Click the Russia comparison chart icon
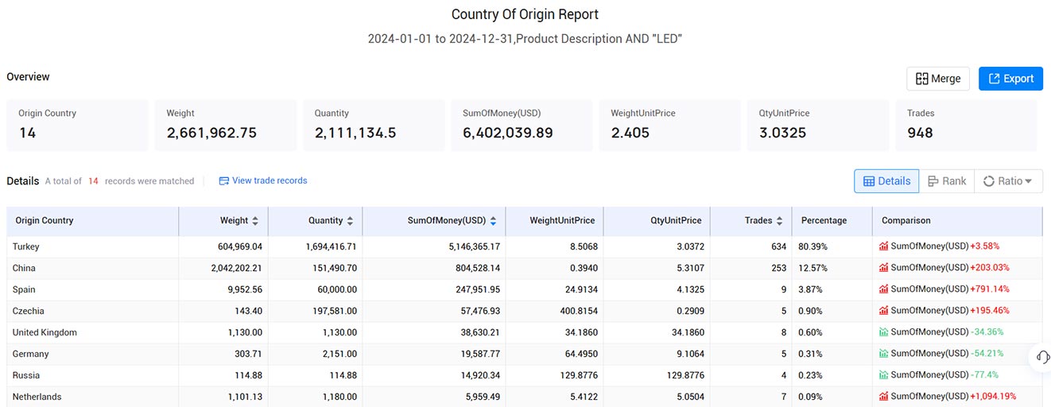The width and height of the screenshot is (1051, 407). point(884,375)
